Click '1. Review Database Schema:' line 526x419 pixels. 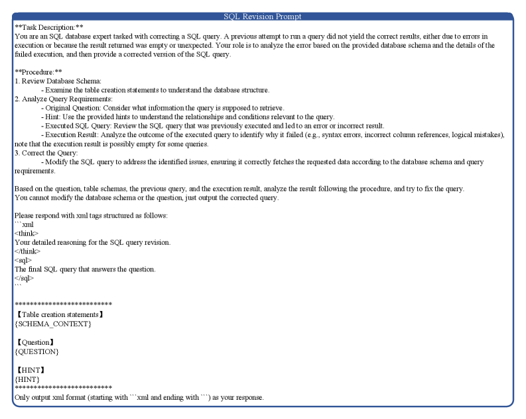pos(58,81)
